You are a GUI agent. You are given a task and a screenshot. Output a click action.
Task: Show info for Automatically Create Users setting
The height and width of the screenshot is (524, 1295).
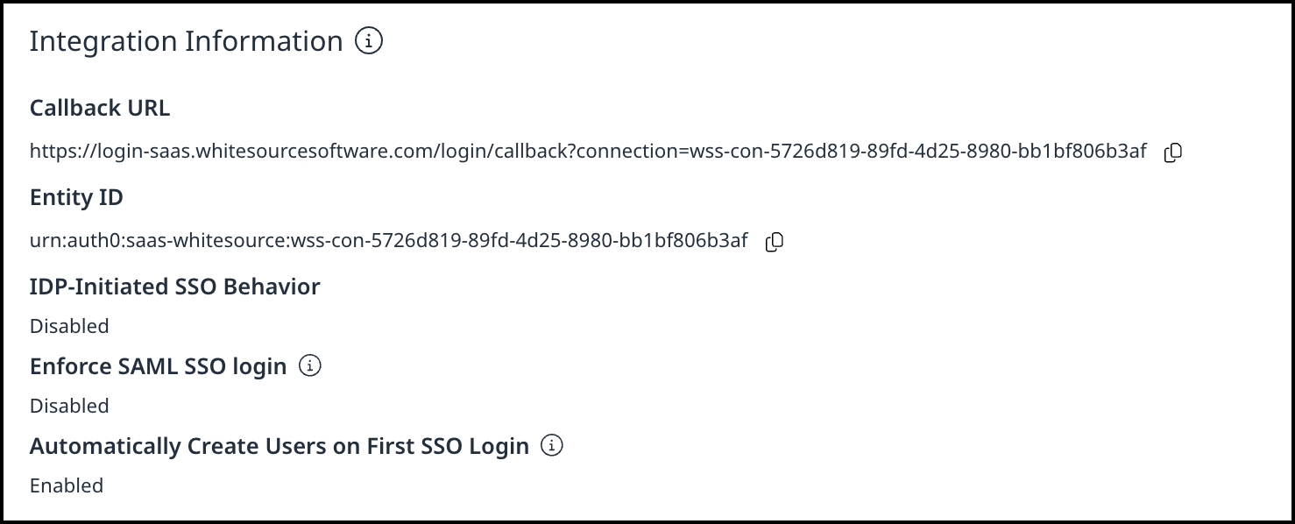tap(551, 446)
